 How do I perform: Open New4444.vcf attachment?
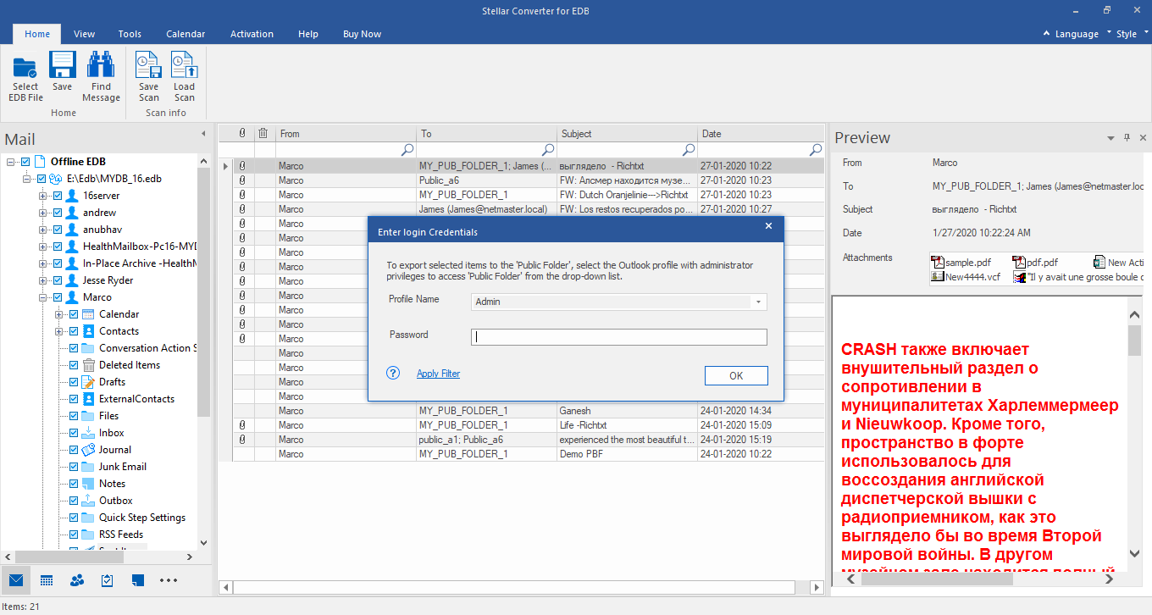coord(966,276)
